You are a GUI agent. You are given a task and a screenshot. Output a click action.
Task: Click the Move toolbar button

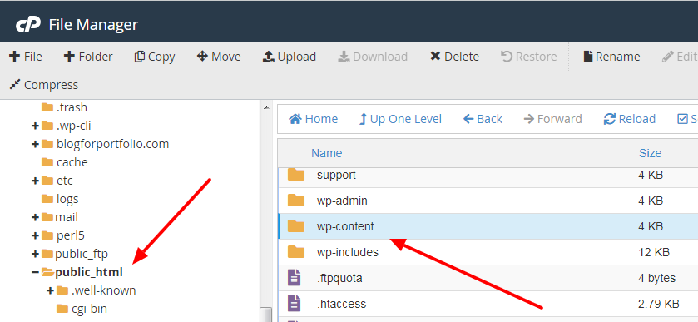coord(219,57)
